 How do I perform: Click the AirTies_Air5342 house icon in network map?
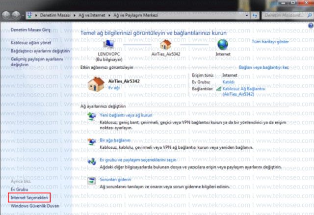(x=166, y=45)
